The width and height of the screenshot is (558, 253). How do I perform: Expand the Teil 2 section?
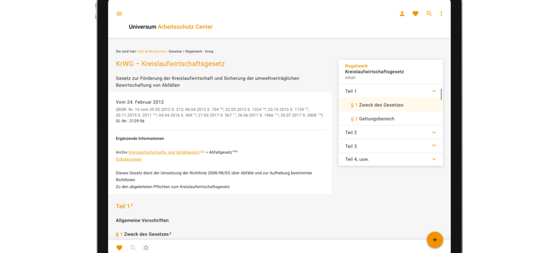tap(391, 133)
